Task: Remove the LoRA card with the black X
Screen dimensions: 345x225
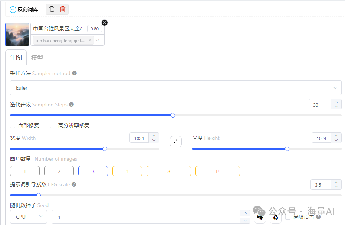Action: [105, 23]
